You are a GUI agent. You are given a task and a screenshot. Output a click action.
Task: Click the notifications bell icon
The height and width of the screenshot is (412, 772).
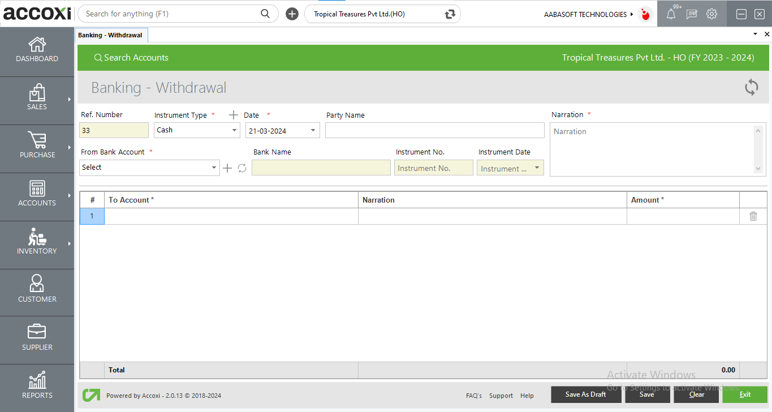point(671,14)
